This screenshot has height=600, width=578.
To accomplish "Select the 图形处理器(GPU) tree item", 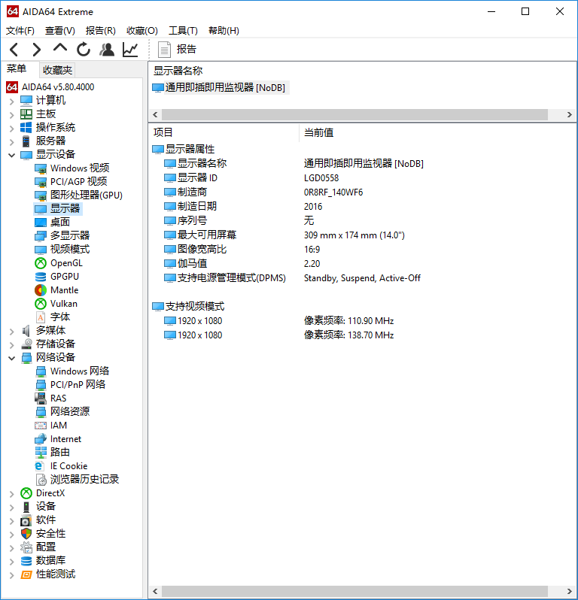I will pyautogui.click(x=86, y=195).
